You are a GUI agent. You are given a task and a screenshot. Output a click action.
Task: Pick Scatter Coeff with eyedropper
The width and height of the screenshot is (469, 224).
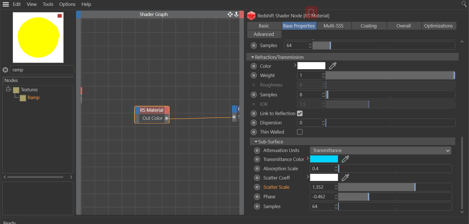(x=346, y=178)
